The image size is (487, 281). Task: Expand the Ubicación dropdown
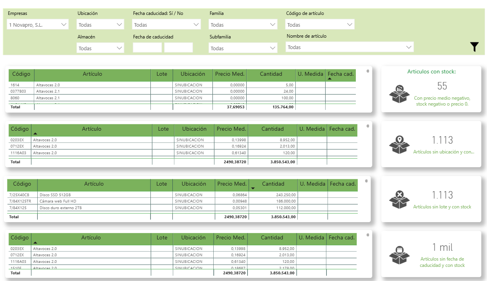[x=101, y=25]
